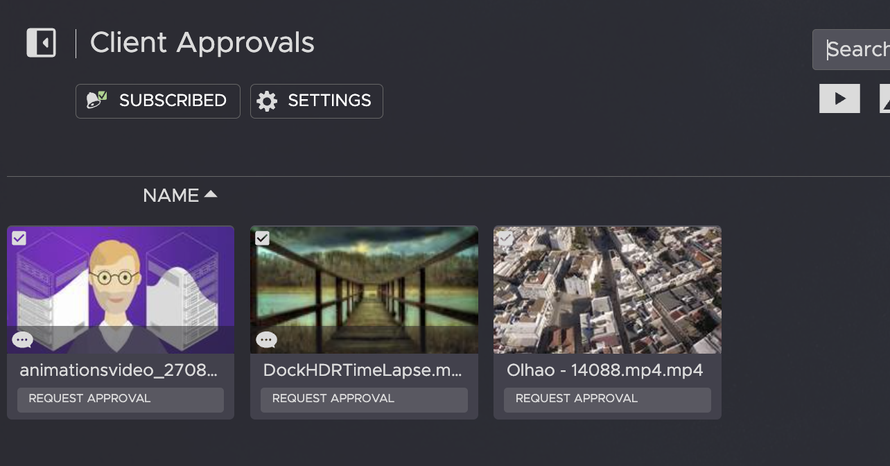The image size is (890, 466).
Task: Request approval for Olhao video
Action: point(607,399)
